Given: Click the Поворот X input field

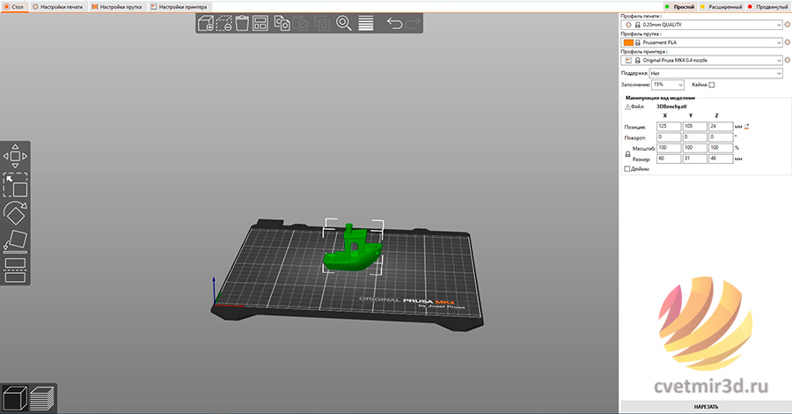Looking at the screenshot, I should [669, 137].
